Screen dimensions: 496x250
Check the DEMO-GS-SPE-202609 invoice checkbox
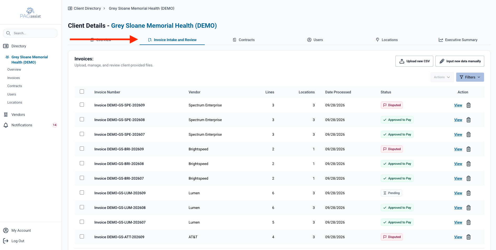tap(82, 105)
